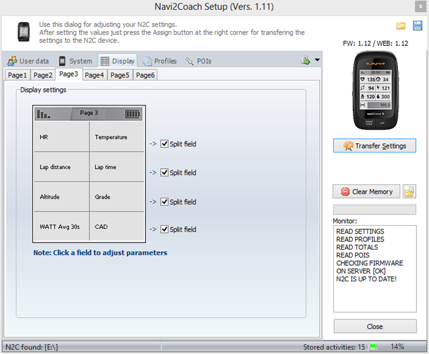Click the FW: 1.12 / WEB: 1.12 label

(x=375, y=44)
